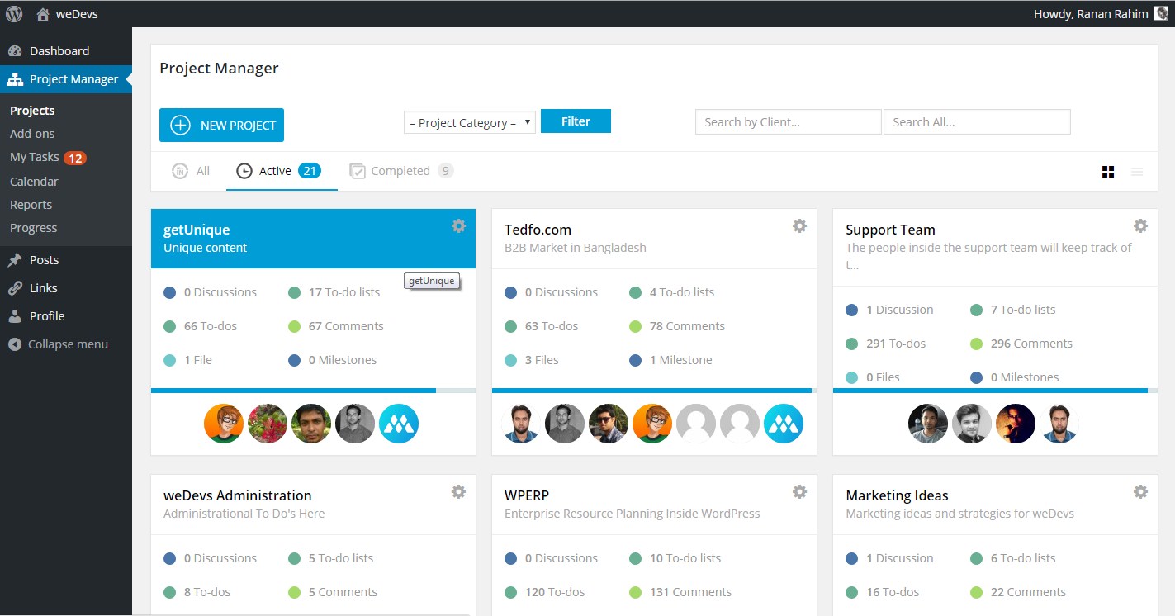
Task: Open the Project Manager menu item
Action: (66, 79)
